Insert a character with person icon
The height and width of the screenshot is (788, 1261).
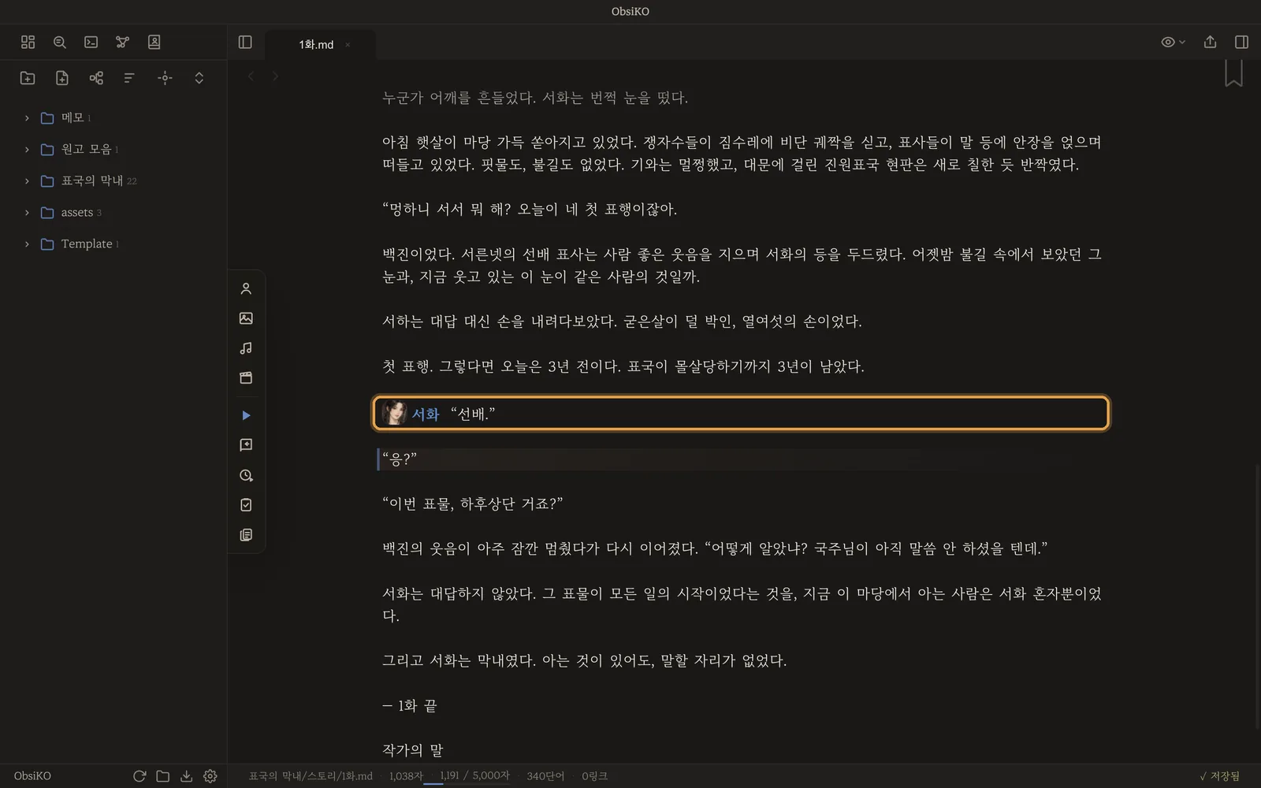tap(246, 288)
